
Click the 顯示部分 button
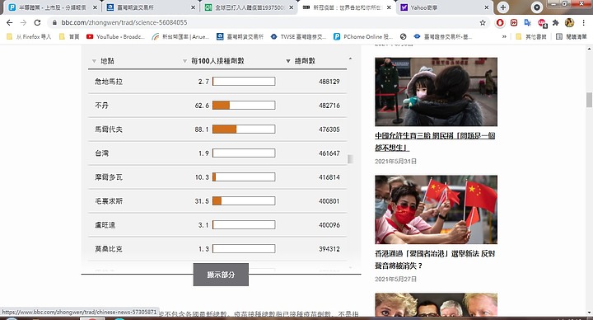pos(221,275)
